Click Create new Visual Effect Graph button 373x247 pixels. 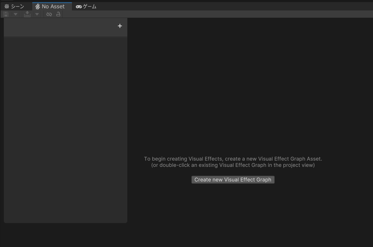tap(233, 180)
